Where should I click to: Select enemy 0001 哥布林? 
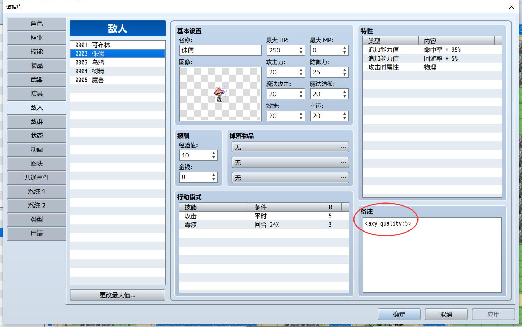117,45
